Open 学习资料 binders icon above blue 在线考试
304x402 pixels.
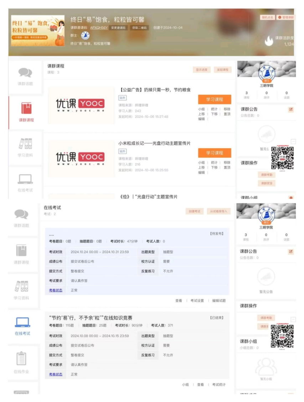point(21,286)
